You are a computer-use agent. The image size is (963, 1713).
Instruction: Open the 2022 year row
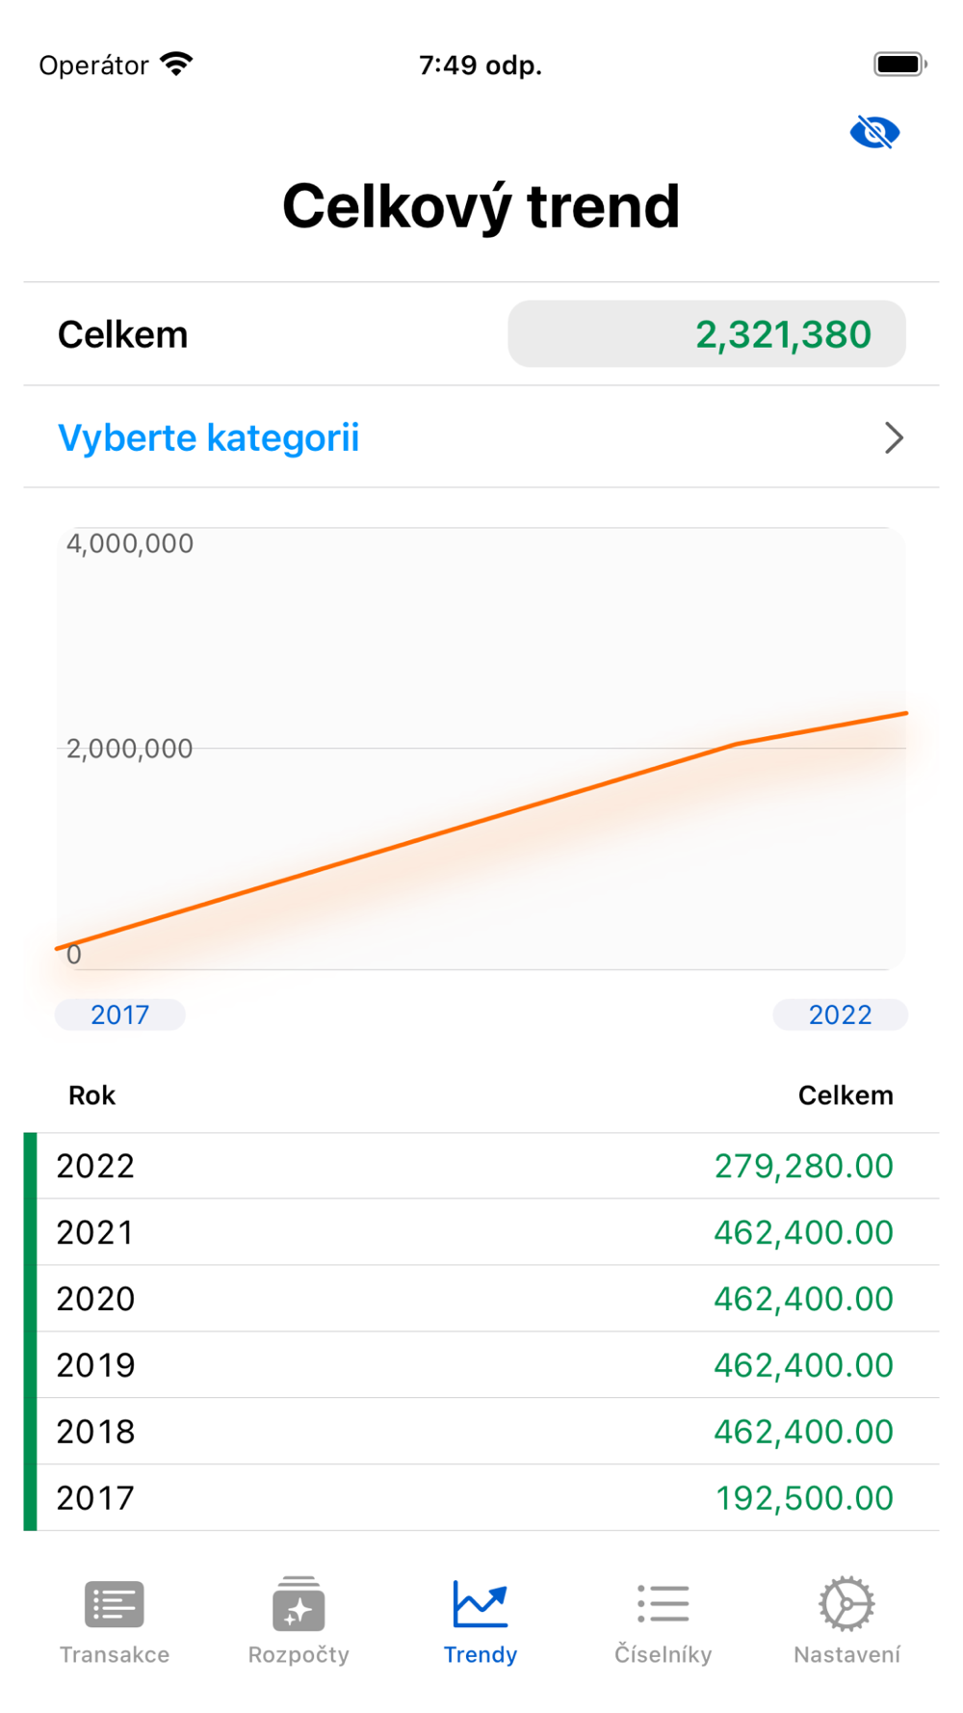tap(481, 1166)
